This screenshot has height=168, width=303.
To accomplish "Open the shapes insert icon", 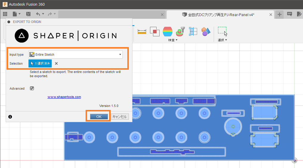I will pyautogui.click(x=206, y=32).
